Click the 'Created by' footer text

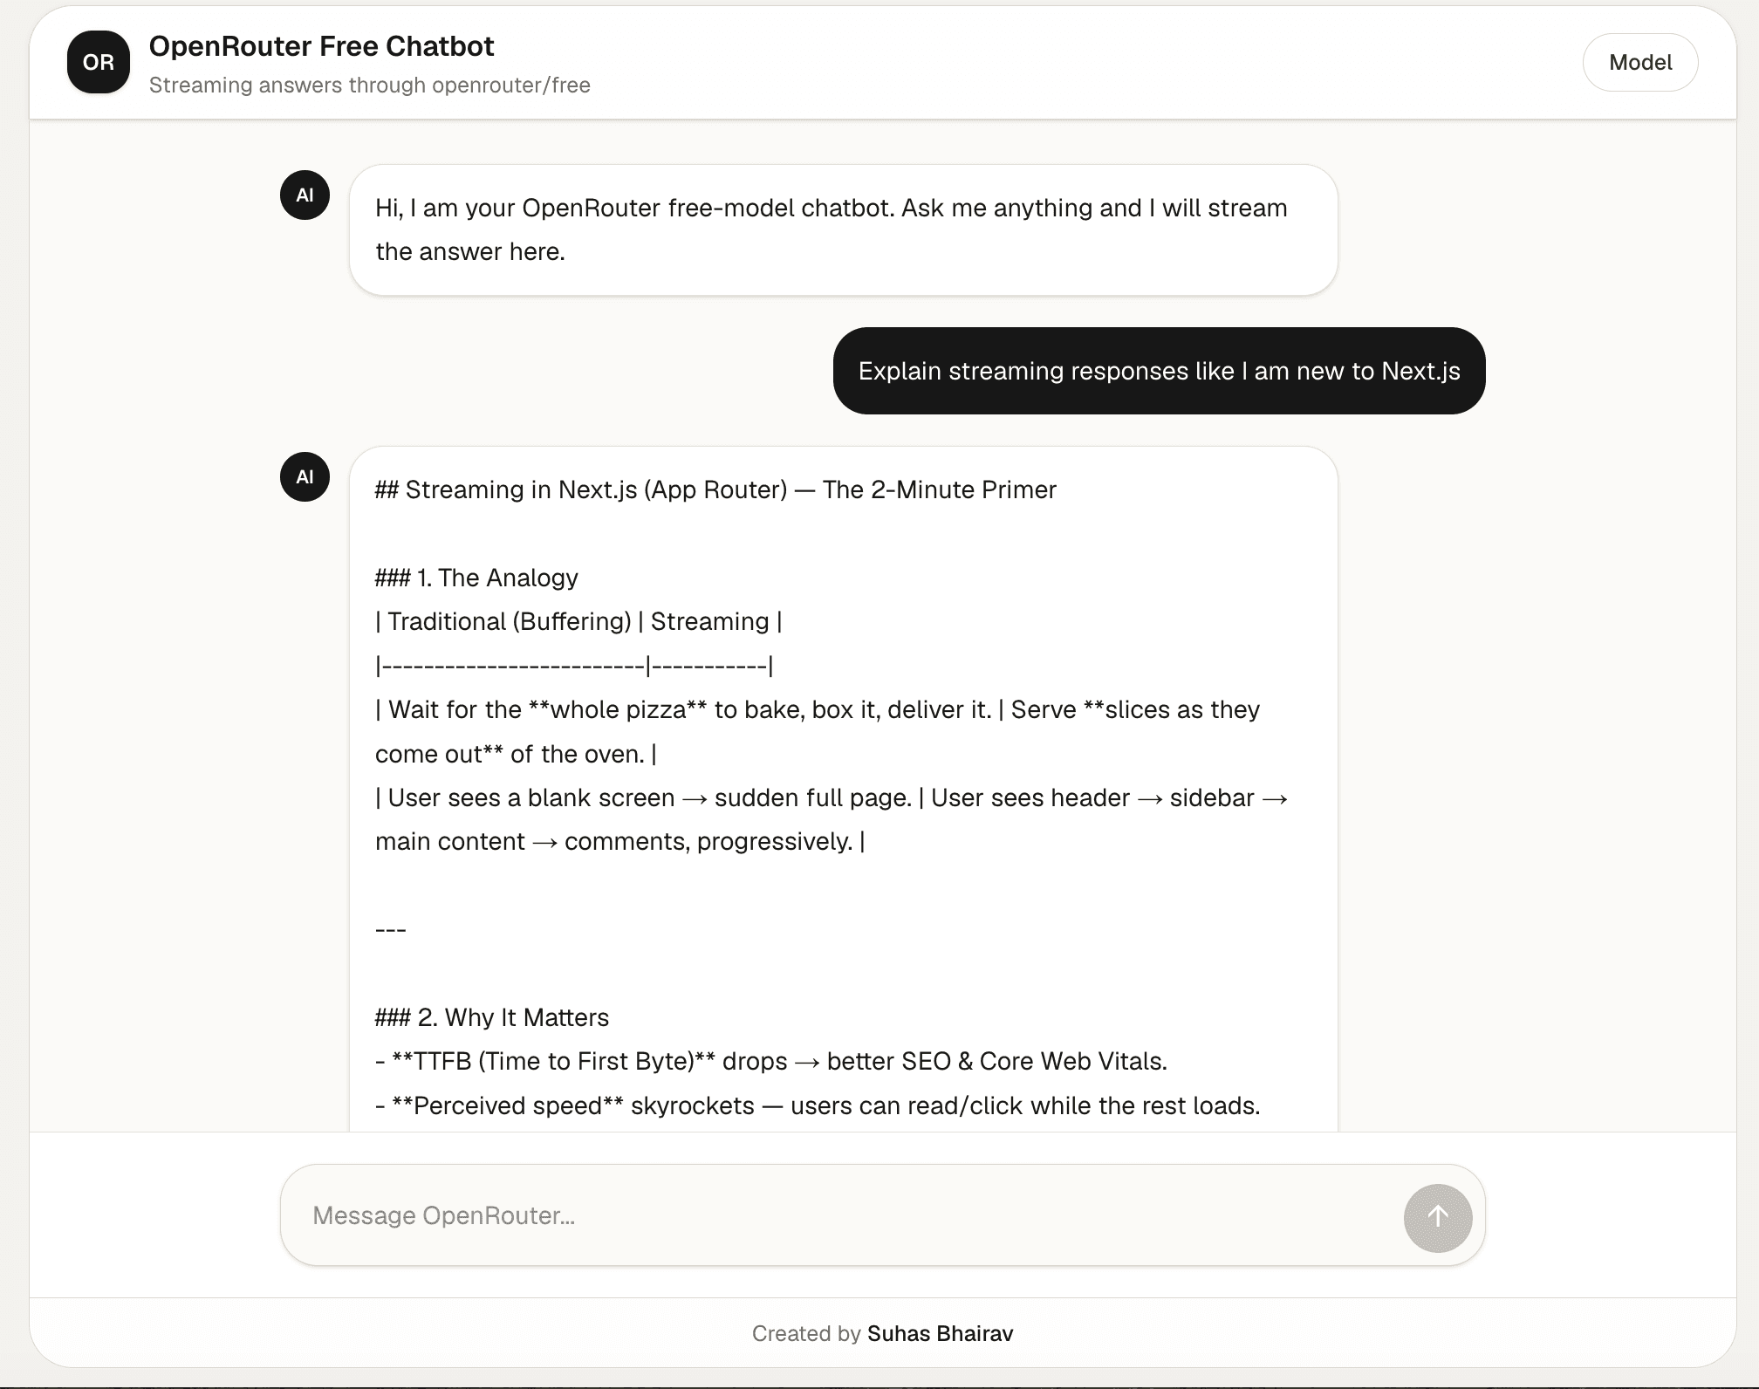coord(806,1333)
